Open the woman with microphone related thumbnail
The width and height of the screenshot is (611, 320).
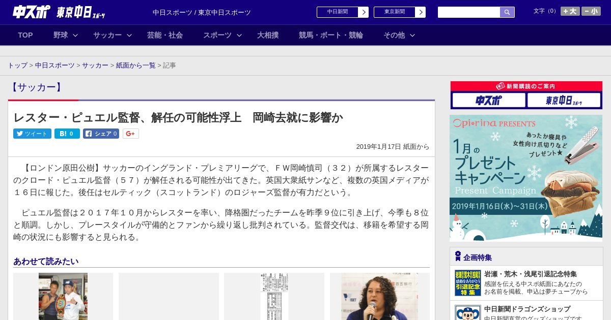coord(380,297)
